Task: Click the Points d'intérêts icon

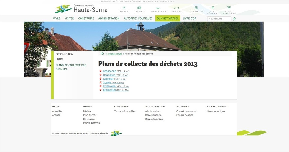Action: pyautogui.click(x=229, y=8)
